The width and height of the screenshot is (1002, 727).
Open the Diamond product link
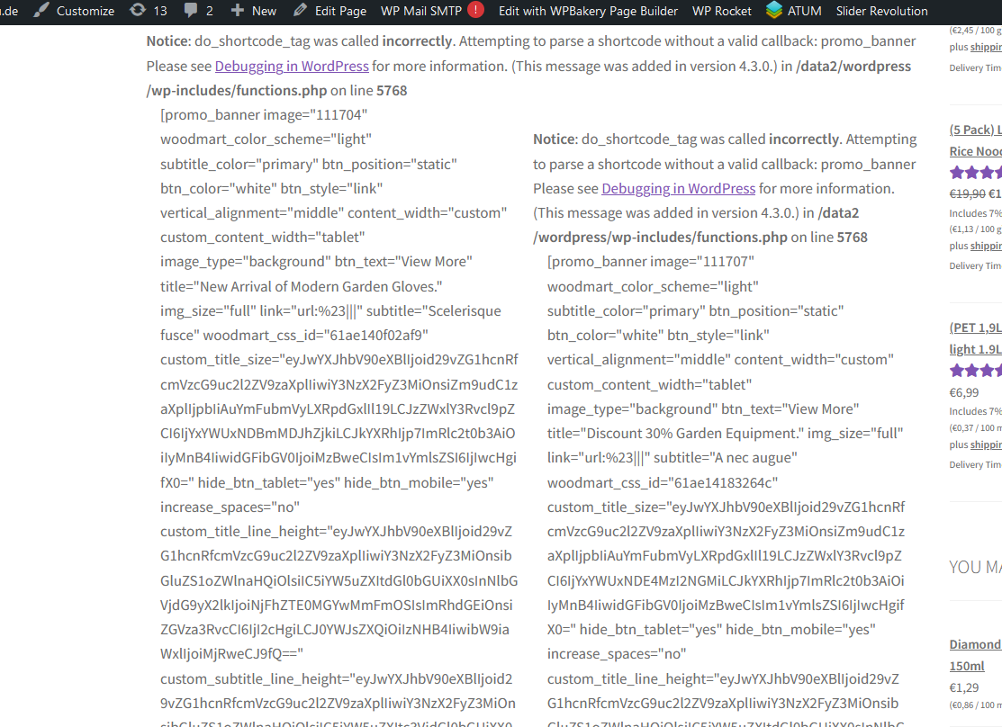(x=975, y=644)
